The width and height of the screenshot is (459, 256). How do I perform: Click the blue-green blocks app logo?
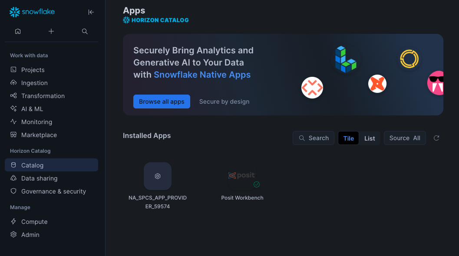(x=346, y=59)
